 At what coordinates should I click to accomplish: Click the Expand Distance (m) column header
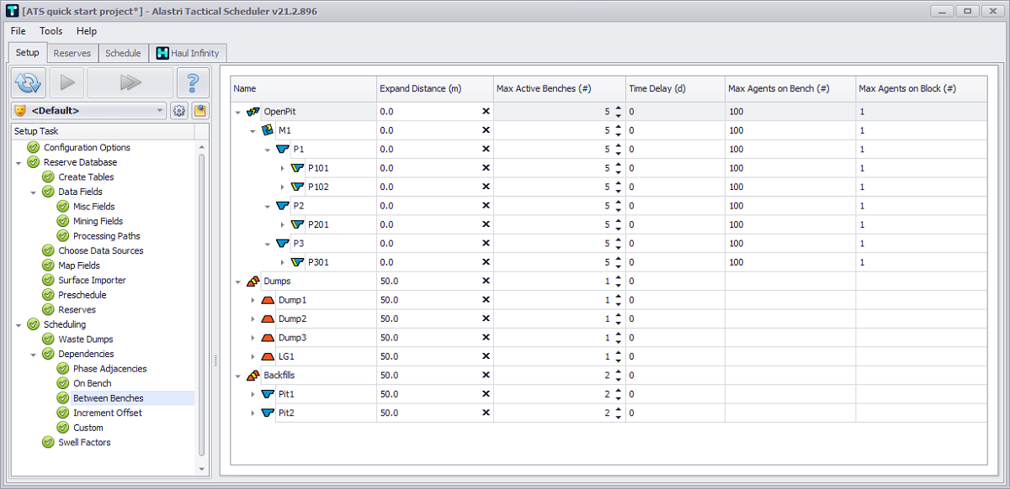pos(434,88)
